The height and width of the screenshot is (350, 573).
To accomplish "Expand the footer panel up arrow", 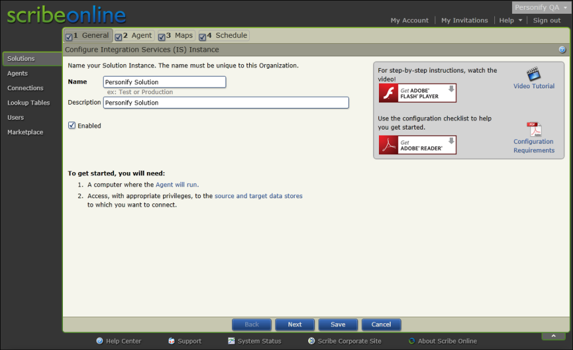I will 553,336.
